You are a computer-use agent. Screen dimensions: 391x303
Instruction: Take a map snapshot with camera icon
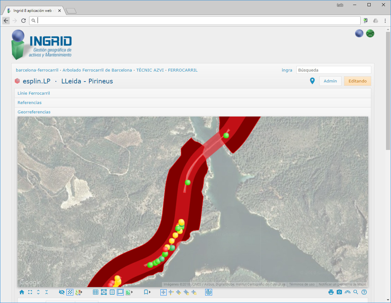pos(339,292)
